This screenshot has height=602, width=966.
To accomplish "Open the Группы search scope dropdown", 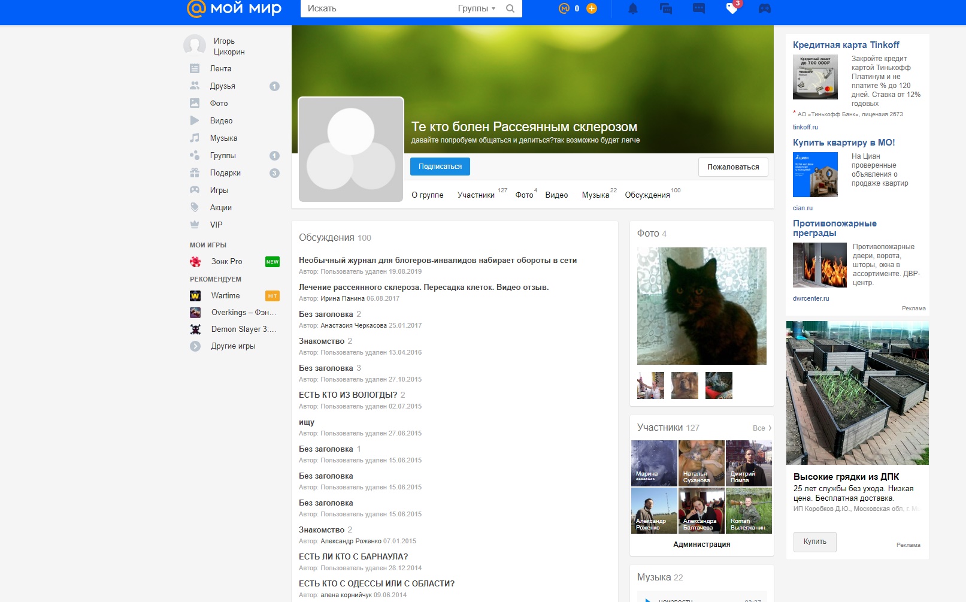I will coord(477,8).
